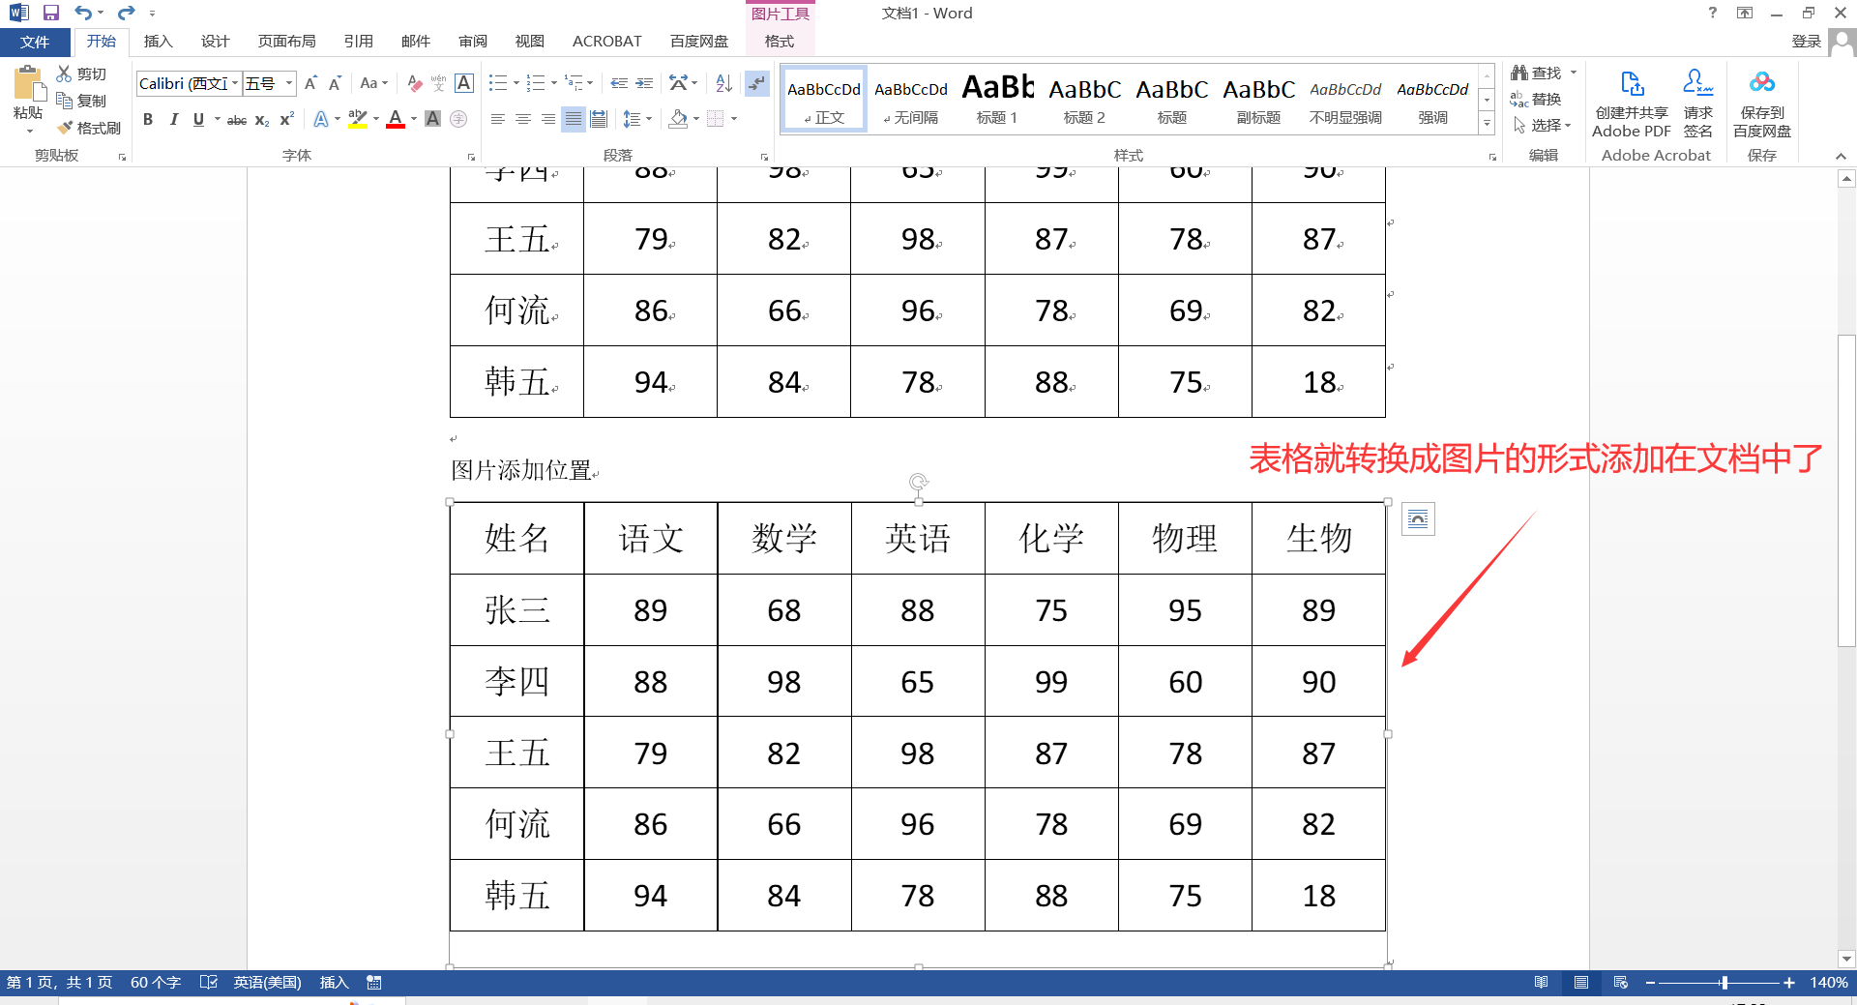Click the layout options icon beside picture
This screenshot has width=1857, height=1005.
click(x=1418, y=519)
